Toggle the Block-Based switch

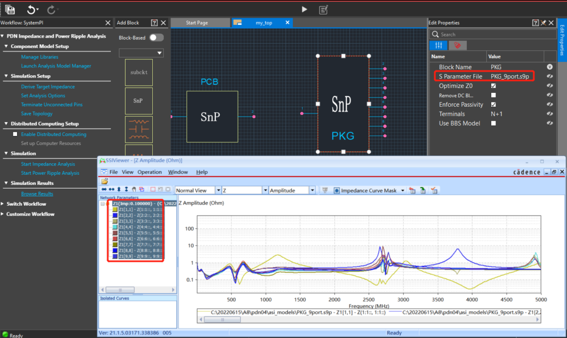tap(156, 38)
